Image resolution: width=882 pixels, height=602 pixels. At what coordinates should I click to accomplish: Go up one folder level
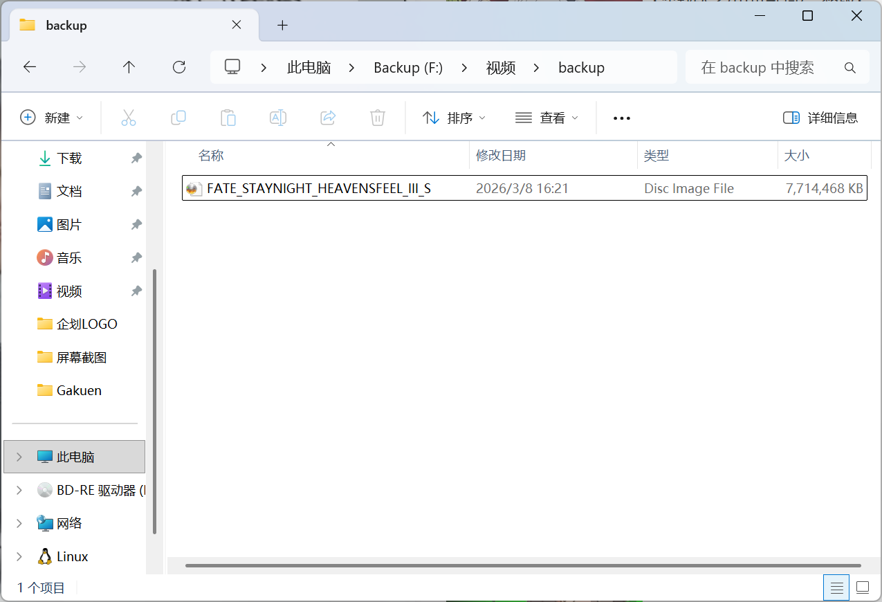(129, 67)
